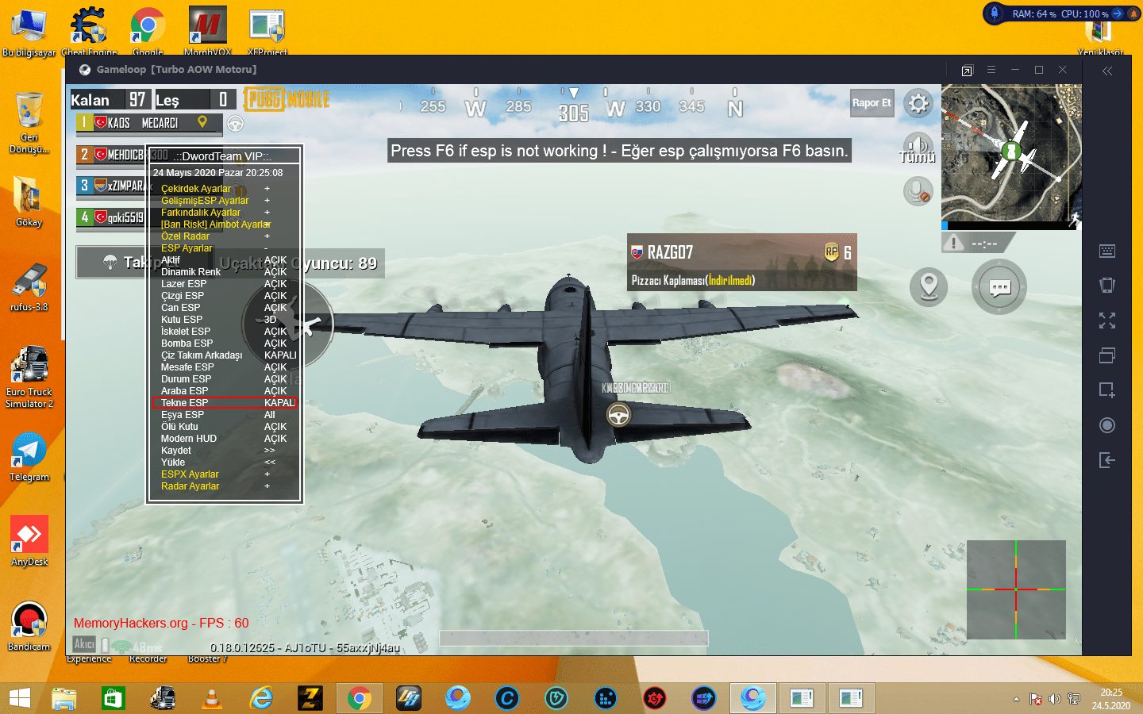The width and height of the screenshot is (1143, 714).
Task: Click the radar crosshair box
Action: 1016,589
